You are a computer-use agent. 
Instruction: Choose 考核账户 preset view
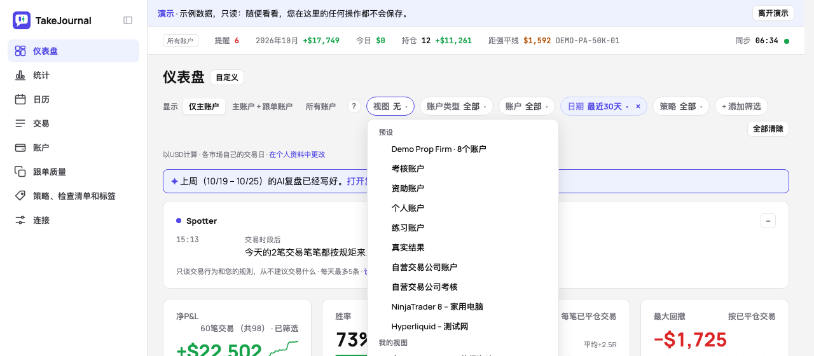463,168
